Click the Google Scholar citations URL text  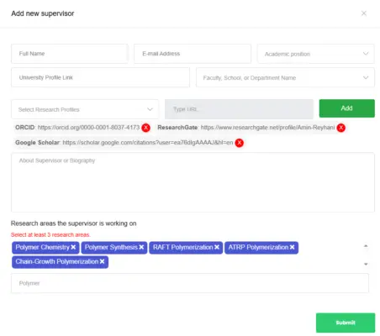pyautogui.click(x=148, y=143)
